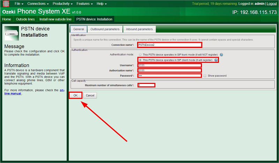This screenshot has width=279, height=163.
Task: Click Maximum number of simultaneous calls field
Action: pyautogui.click(x=146, y=85)
